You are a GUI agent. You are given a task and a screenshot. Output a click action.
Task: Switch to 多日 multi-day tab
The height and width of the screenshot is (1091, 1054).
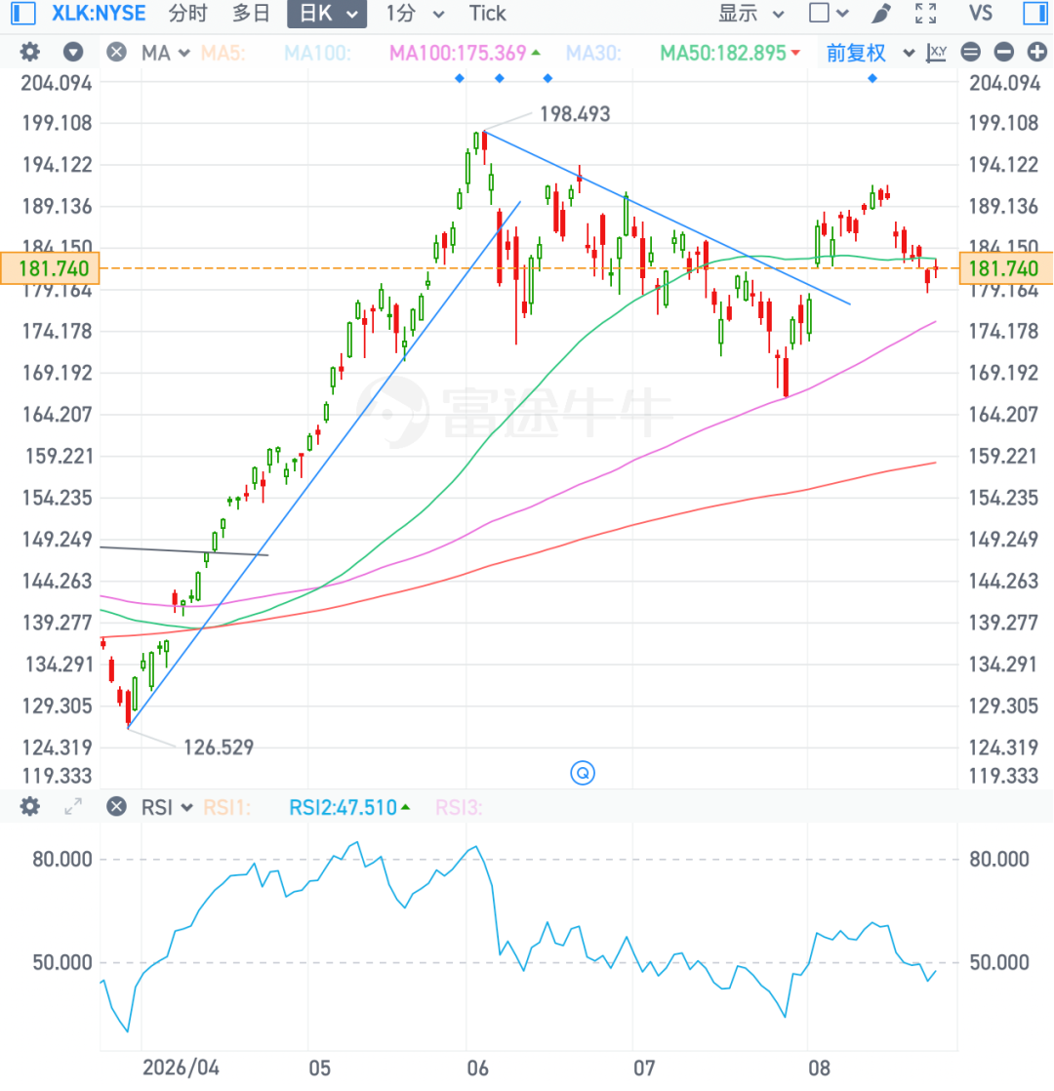point(251,14)
